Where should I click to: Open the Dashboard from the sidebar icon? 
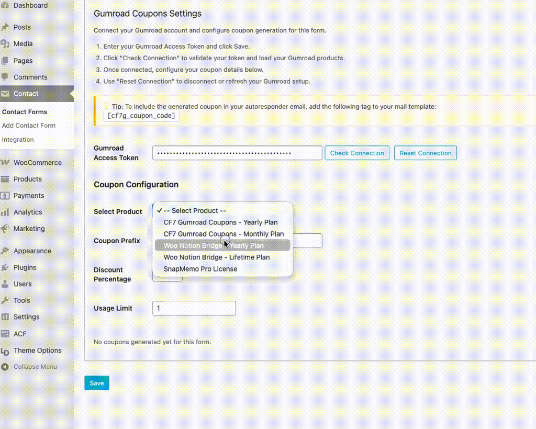coord(7,5)
